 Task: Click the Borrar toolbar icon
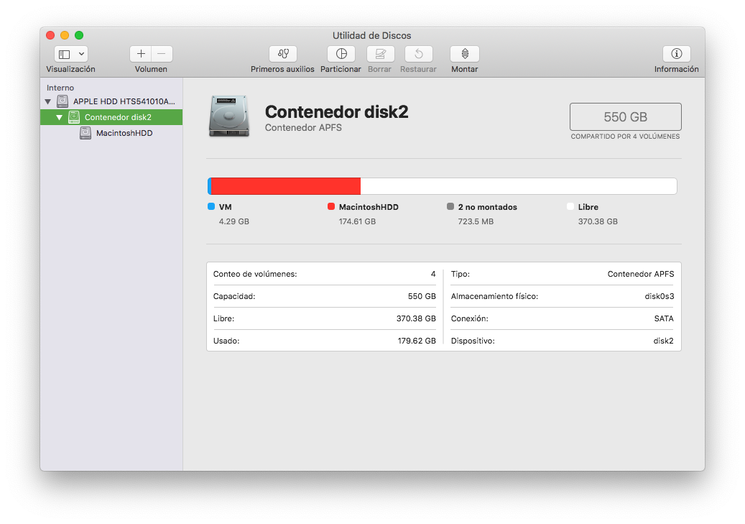380,53
